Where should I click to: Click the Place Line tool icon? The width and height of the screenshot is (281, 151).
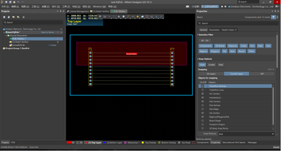pyautogui.click(x=161, y=17)
